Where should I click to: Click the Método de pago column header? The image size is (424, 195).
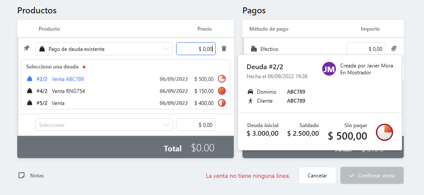(269, 29)
